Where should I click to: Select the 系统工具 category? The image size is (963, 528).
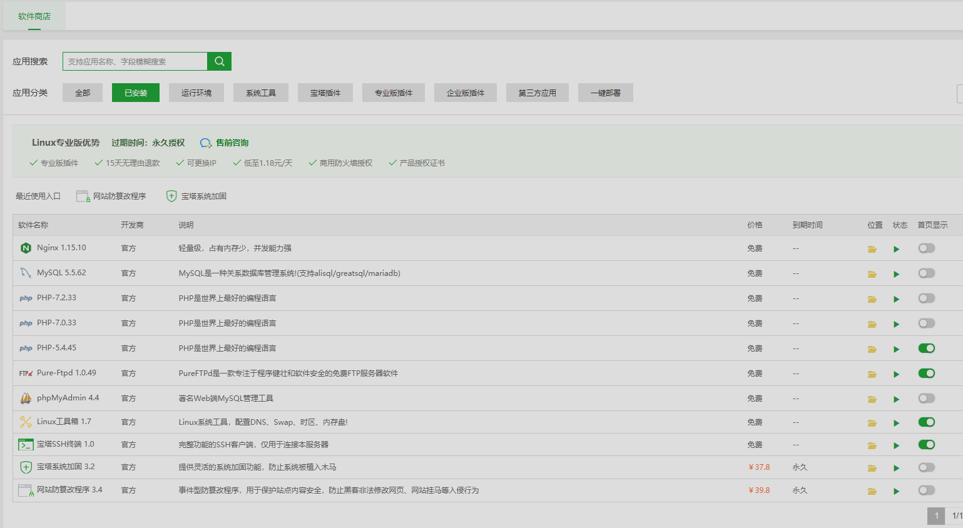261,93
